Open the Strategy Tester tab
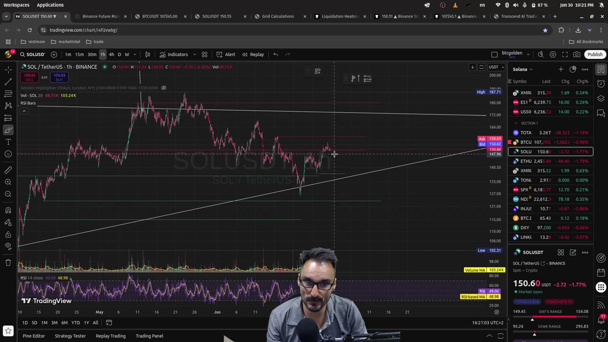This screenshot has width=608, height=342. (x=70, y=336)
